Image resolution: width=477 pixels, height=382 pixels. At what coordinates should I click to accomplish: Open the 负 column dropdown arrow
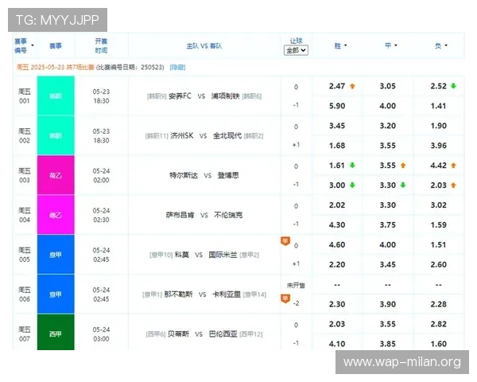click(446, 45)
